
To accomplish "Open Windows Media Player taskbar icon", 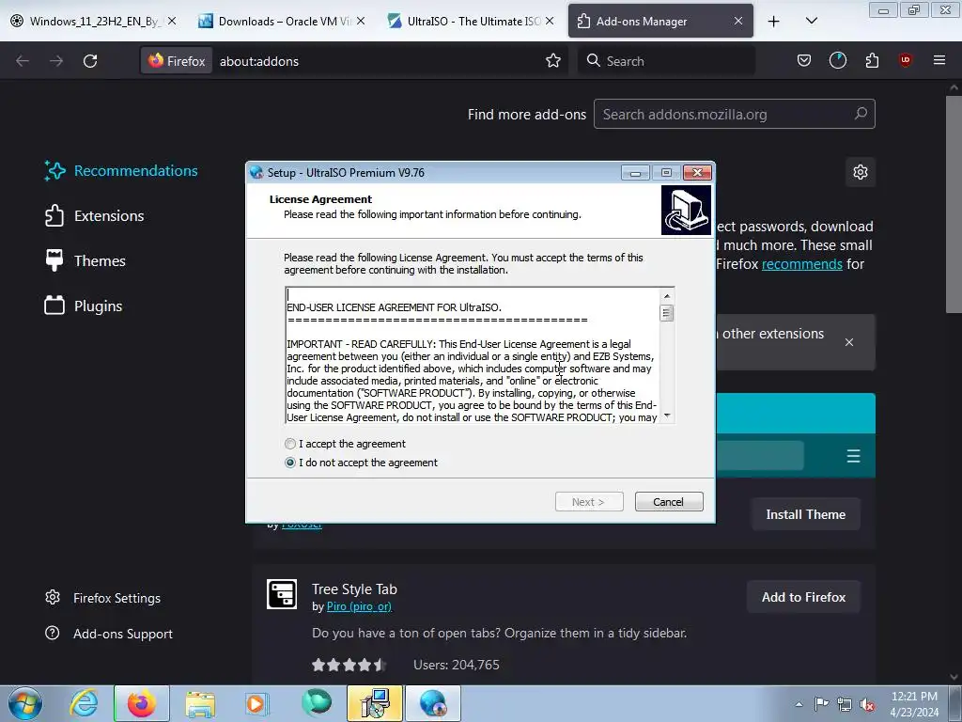I will pos(256,703).
